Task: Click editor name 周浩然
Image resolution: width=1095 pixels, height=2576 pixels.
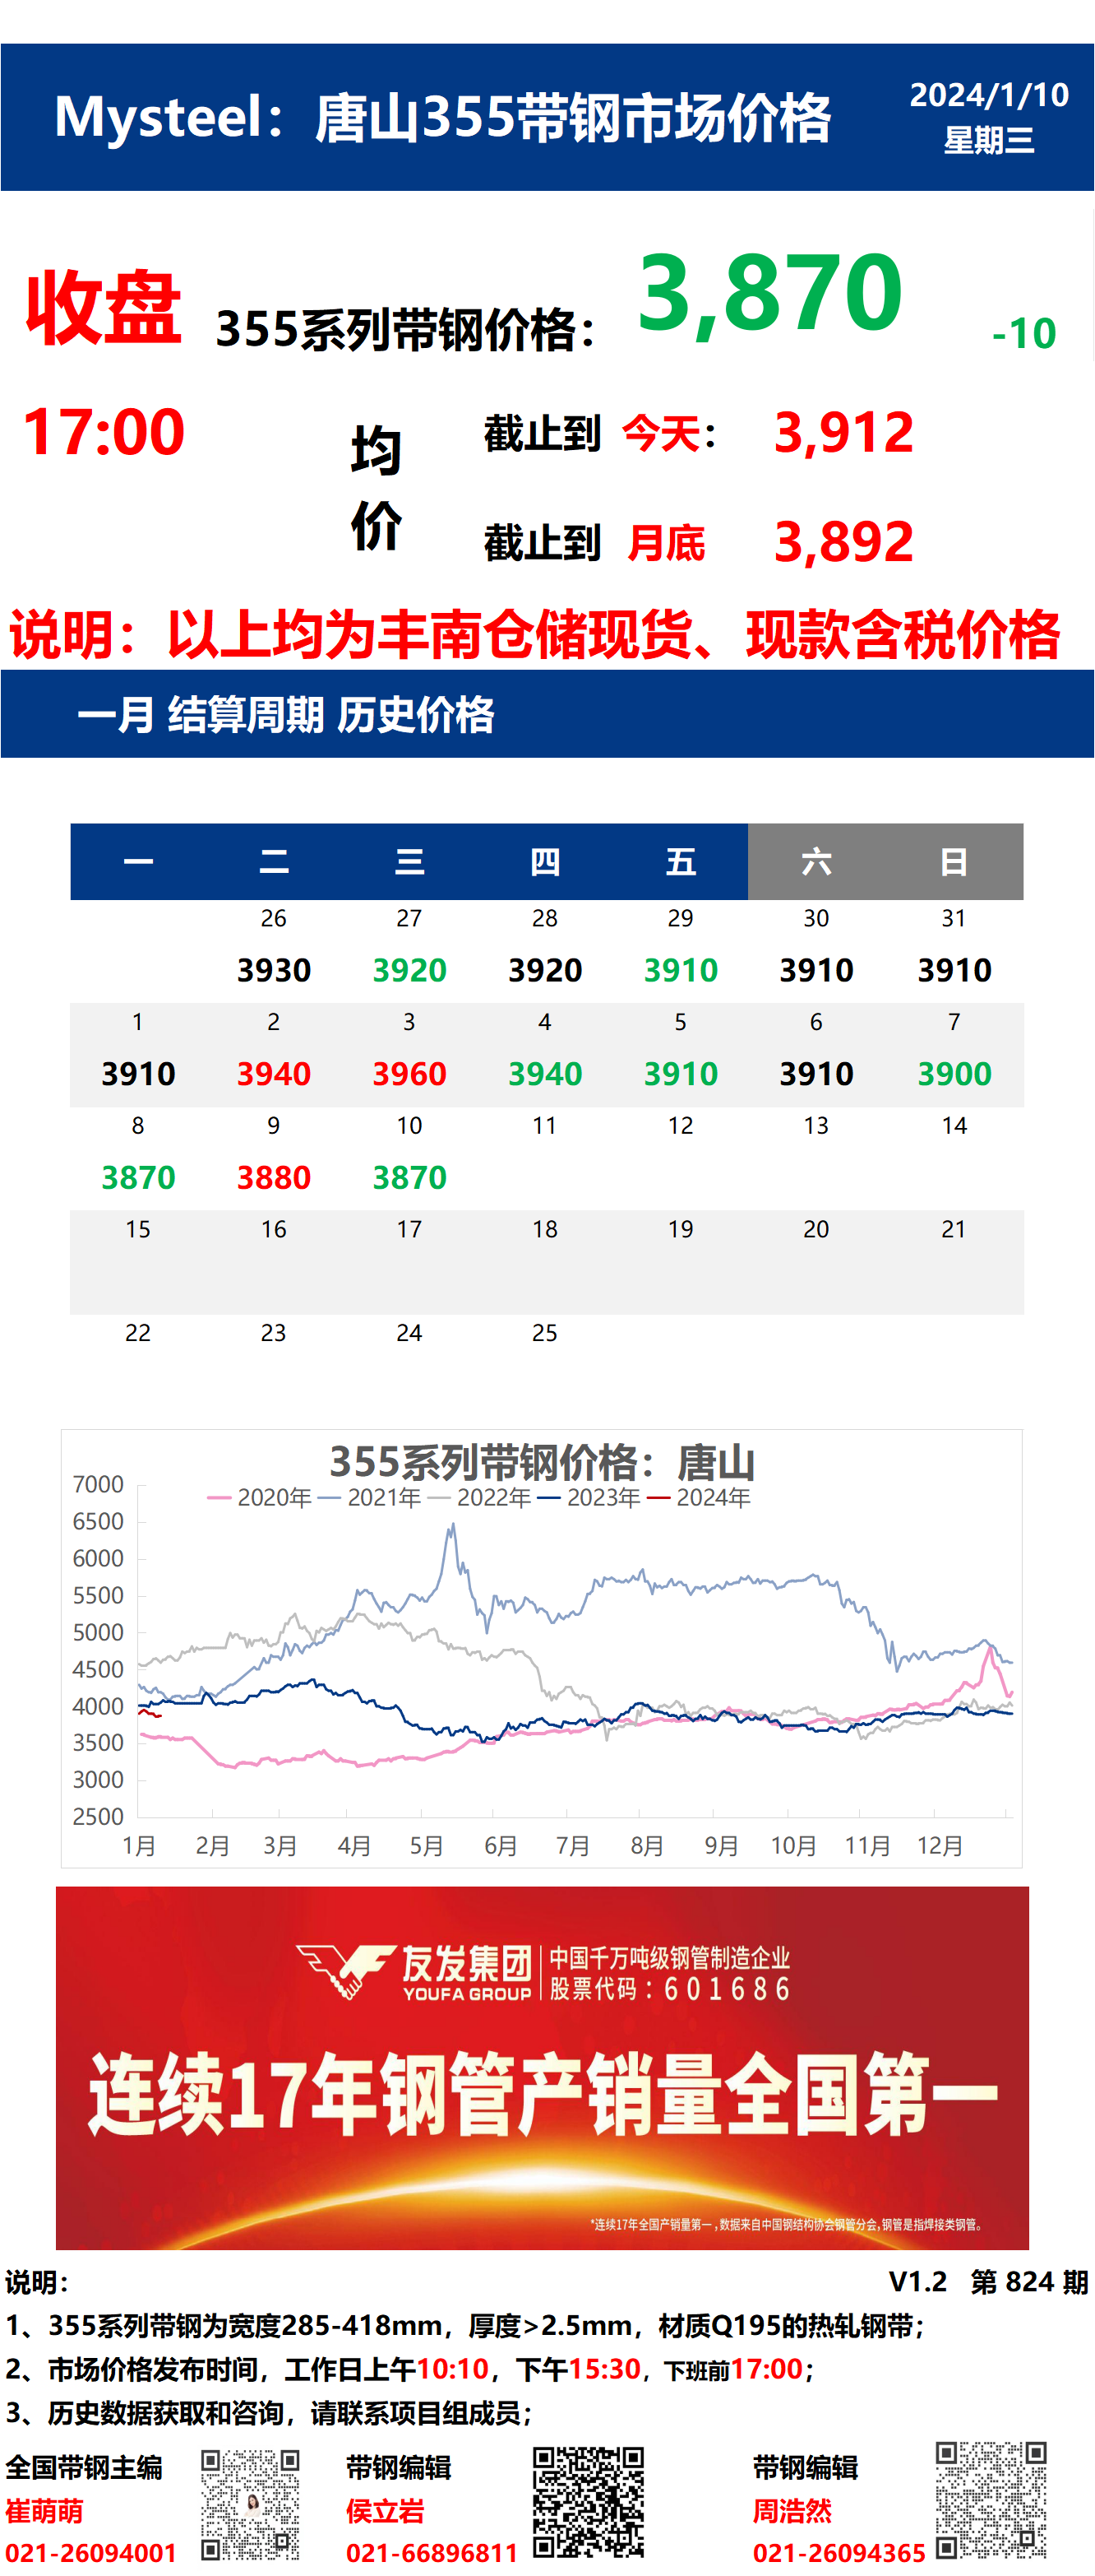Action: coord(792,2511)
